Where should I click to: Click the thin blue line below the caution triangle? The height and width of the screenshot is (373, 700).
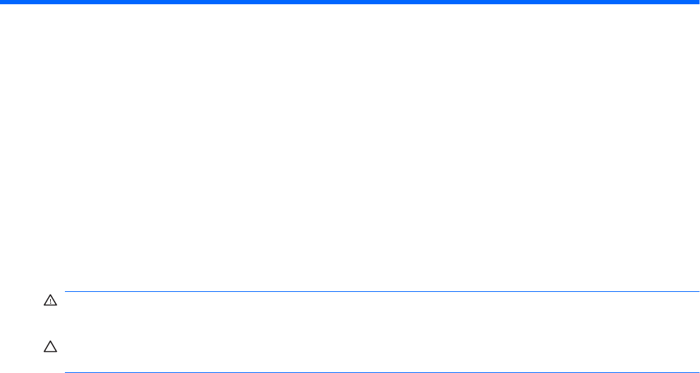point(382,372)
